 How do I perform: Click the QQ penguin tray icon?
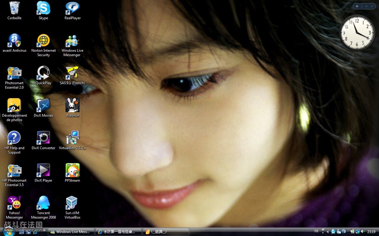pyautogui.click(x=333, y=232)
